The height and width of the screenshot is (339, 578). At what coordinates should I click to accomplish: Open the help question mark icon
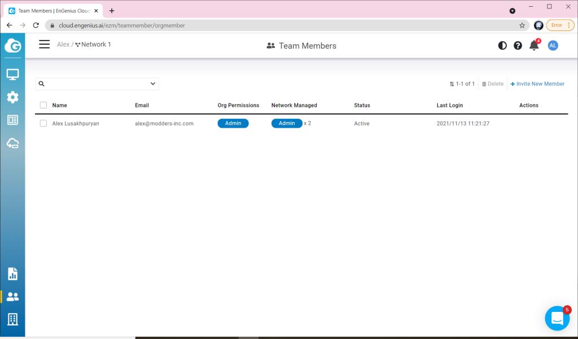[518, 46]
